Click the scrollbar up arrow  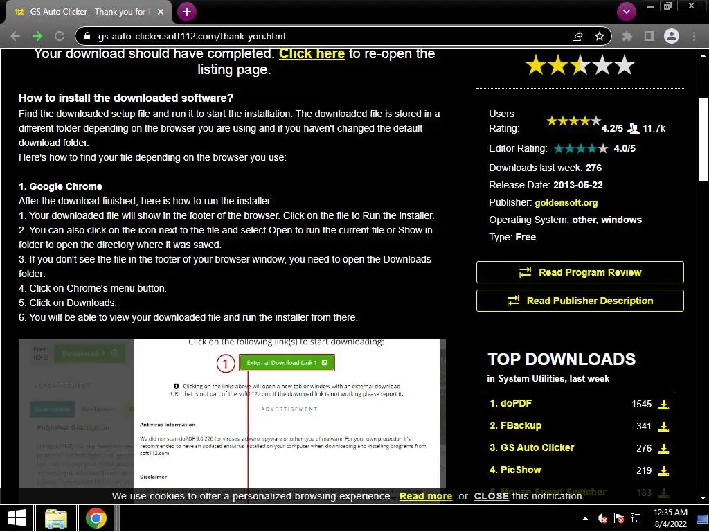tap(703, 55)
